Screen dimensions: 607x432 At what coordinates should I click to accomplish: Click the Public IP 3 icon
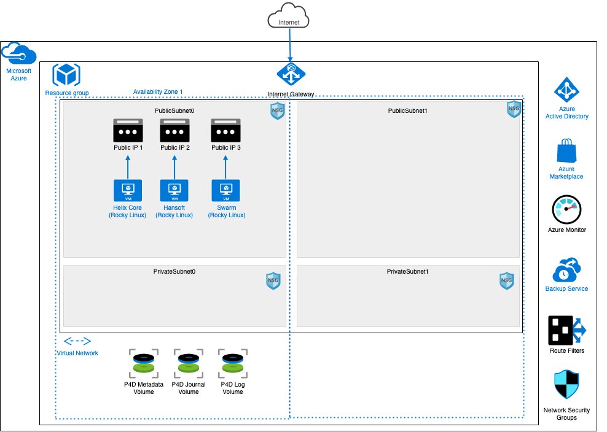225,130
